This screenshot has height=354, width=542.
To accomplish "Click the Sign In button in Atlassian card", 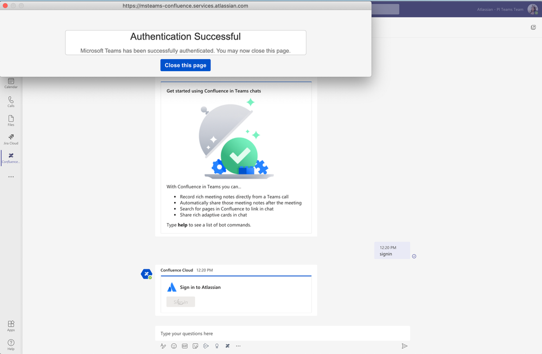I will tap(181, 302).
